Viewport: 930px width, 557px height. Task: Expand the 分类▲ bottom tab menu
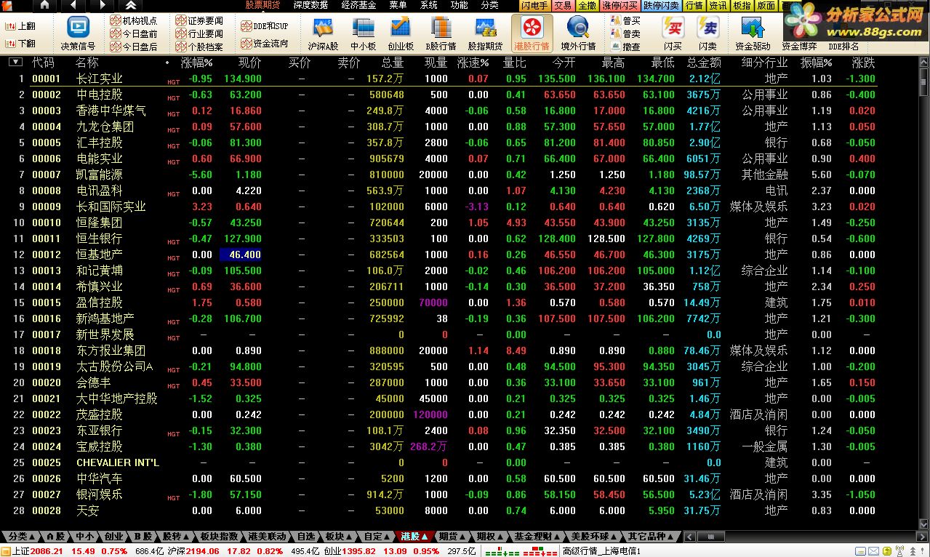coord(21,537)
